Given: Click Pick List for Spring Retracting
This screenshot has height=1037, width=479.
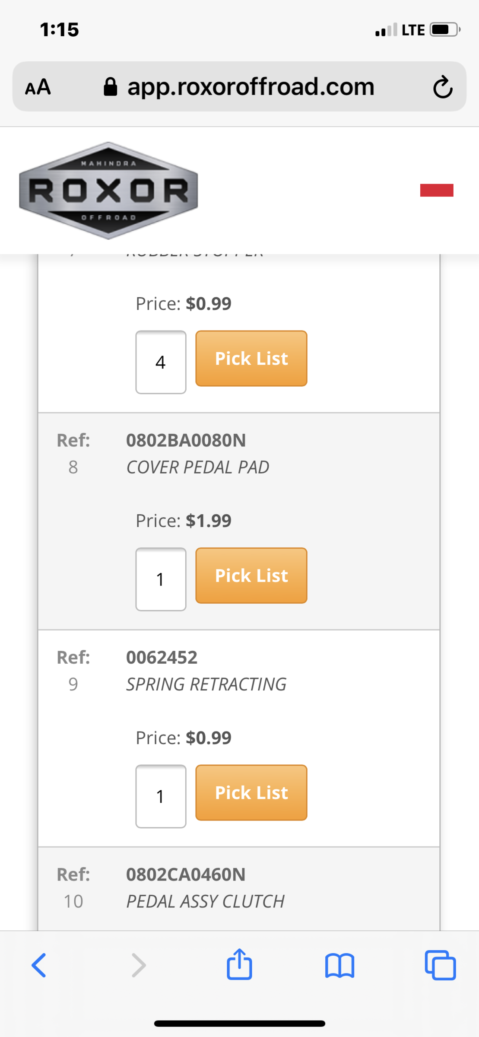Looking at the screenshot, I should click(x=251, y=792).
